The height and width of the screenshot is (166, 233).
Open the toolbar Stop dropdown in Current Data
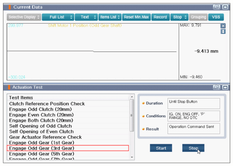pyautogui.click(x=179, y=17)
